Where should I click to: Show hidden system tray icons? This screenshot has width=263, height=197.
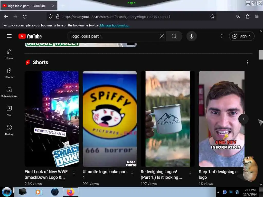(x=218, y=192)
